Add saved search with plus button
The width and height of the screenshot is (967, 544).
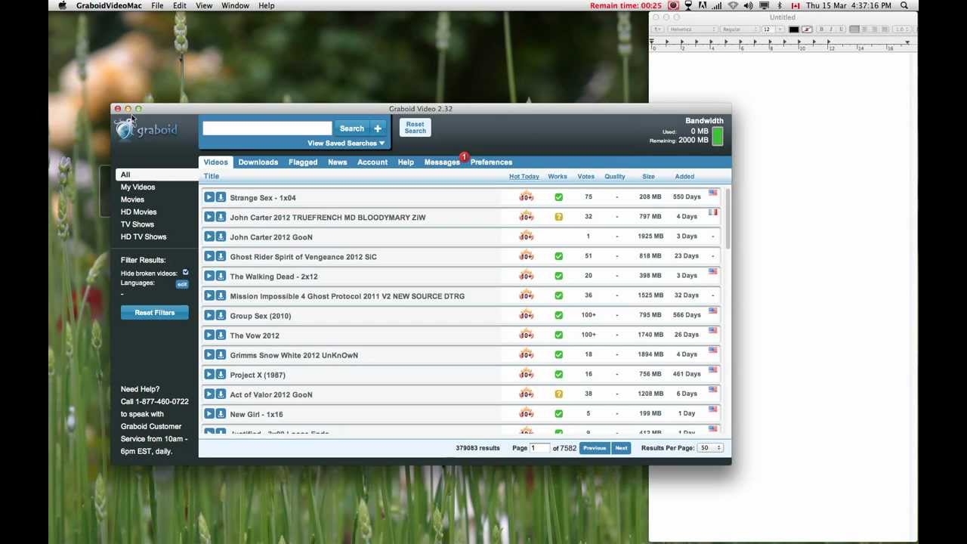[x=378, y=128]
